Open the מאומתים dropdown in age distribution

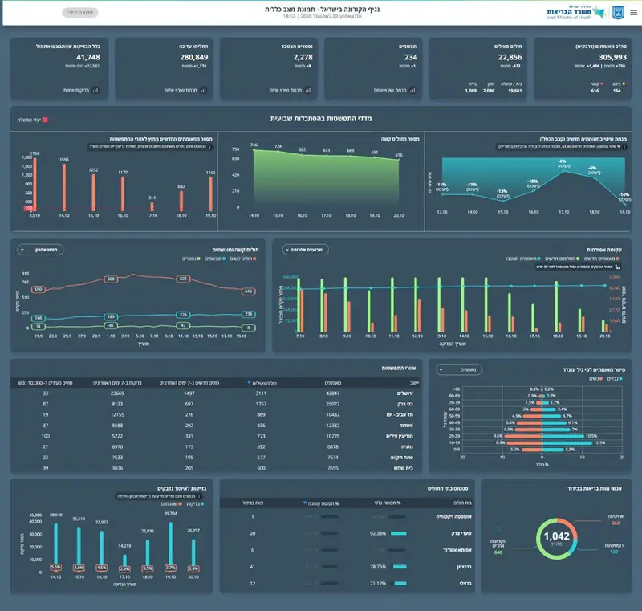point(459,369)
